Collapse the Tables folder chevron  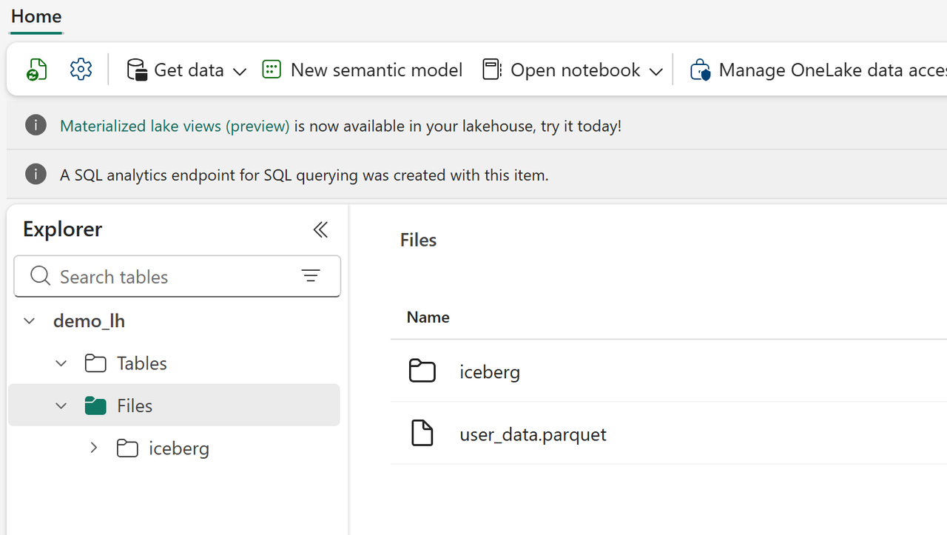pos(61,363)
